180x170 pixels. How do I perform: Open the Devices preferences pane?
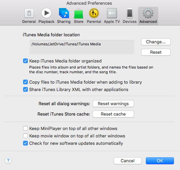(130, 16)
